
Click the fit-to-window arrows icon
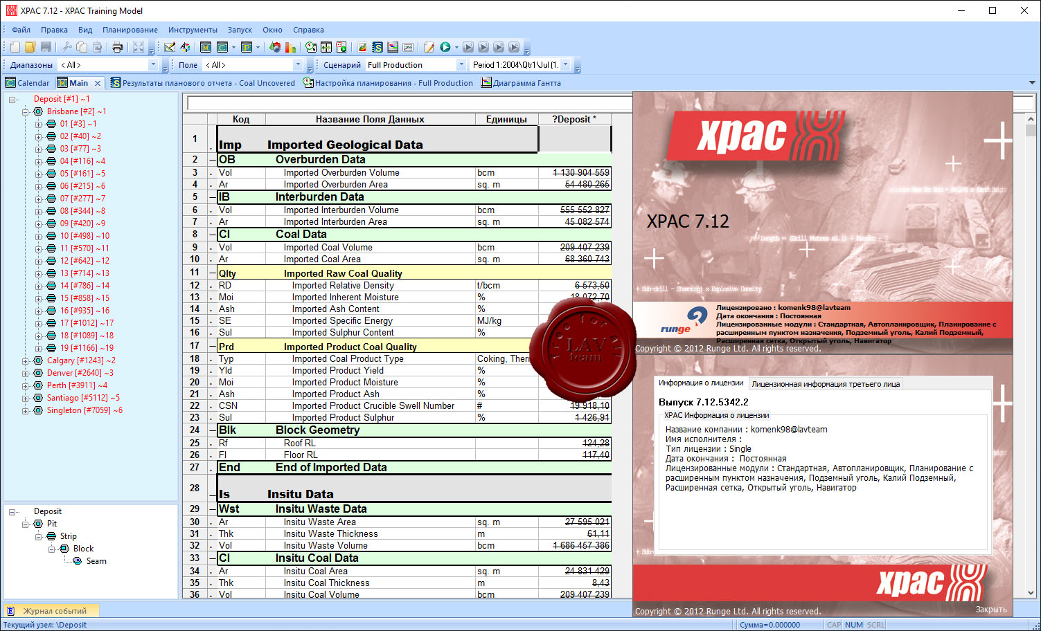[139, 47]
